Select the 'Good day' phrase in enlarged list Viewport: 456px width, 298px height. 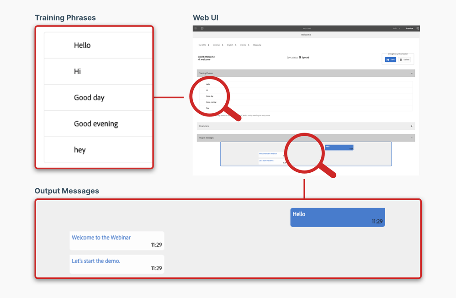point(89,97)
